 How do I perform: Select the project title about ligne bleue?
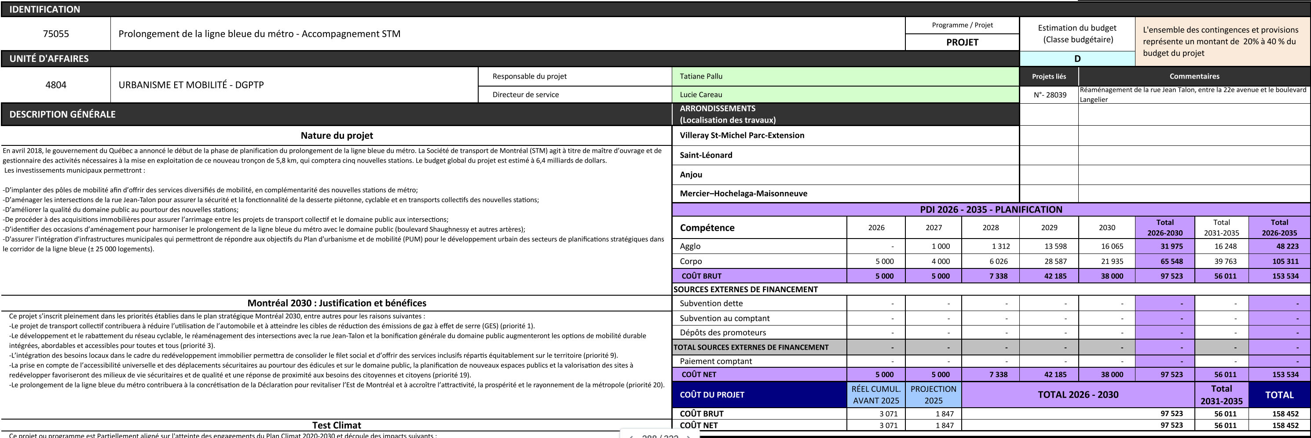(x=259, y=34)
